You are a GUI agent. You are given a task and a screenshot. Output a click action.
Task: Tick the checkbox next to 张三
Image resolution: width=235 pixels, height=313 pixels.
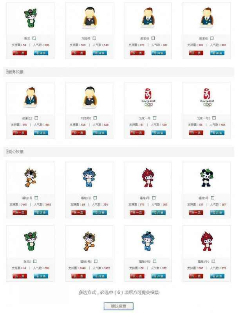(x=34, y=38)
